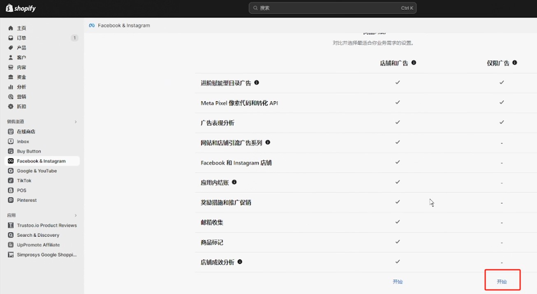Click the home icon beside 主页

[x=11, y=28]
